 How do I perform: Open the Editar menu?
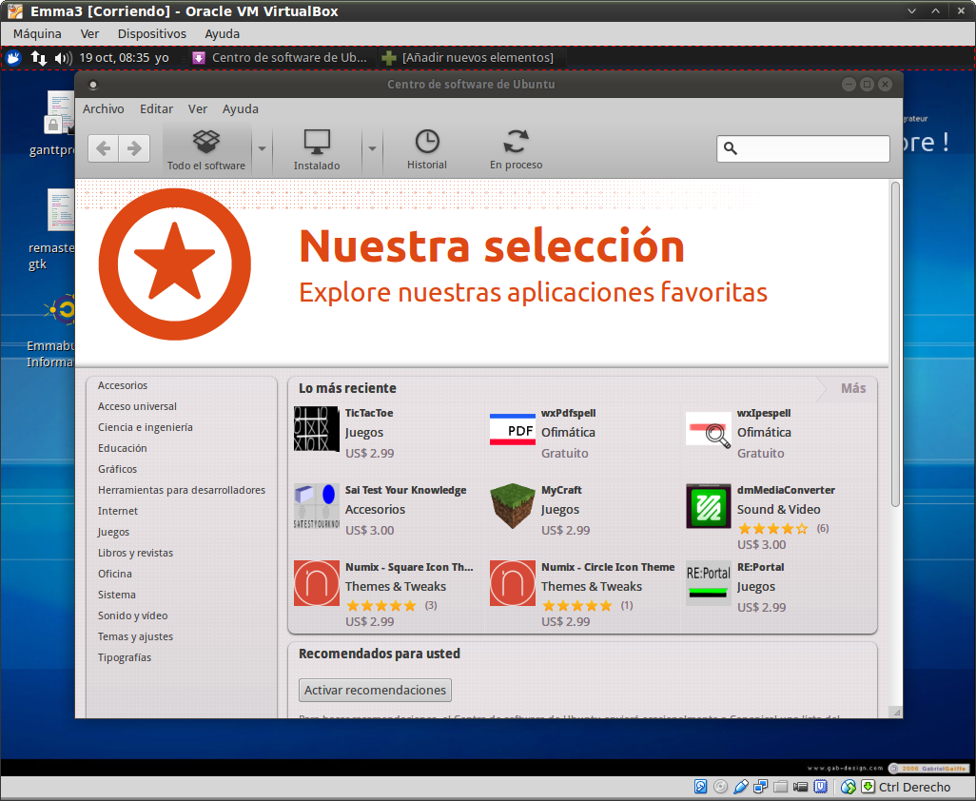pyautogui.click(x=156, y=109)
